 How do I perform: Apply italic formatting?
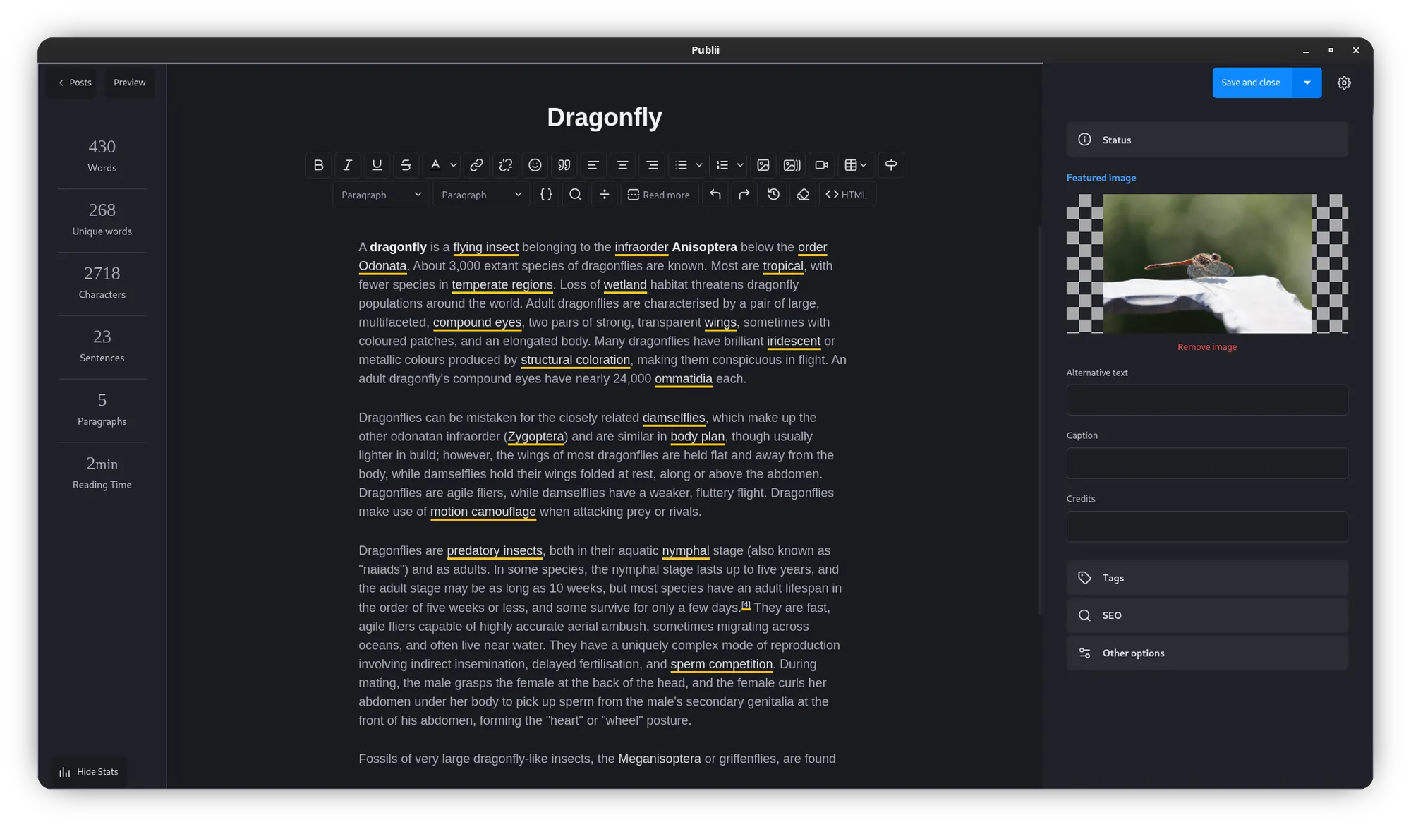point(348,165)
